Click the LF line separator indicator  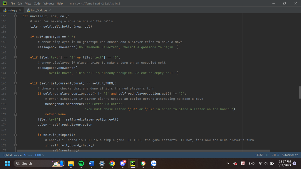(268, 155)
